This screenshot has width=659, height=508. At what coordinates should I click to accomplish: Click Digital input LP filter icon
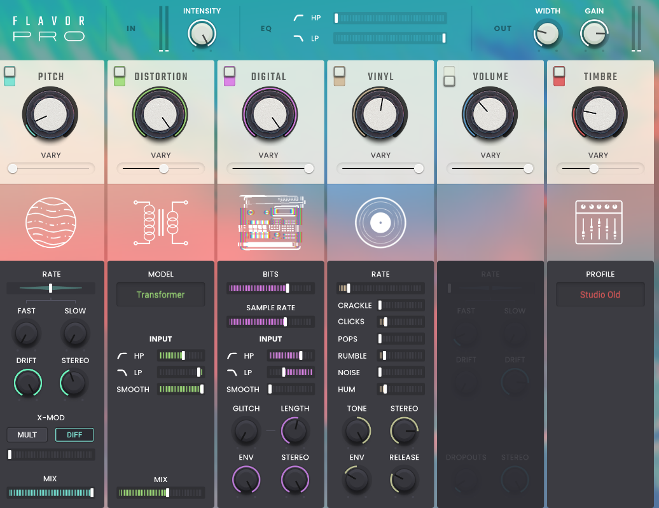click(232, 373)
